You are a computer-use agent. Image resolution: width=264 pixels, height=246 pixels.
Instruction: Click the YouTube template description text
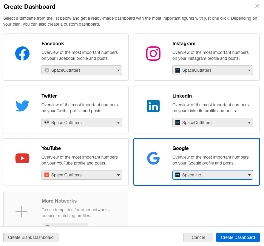79,160
